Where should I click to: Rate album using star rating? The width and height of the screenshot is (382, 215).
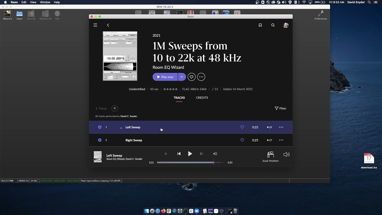[x=170, y=89]
